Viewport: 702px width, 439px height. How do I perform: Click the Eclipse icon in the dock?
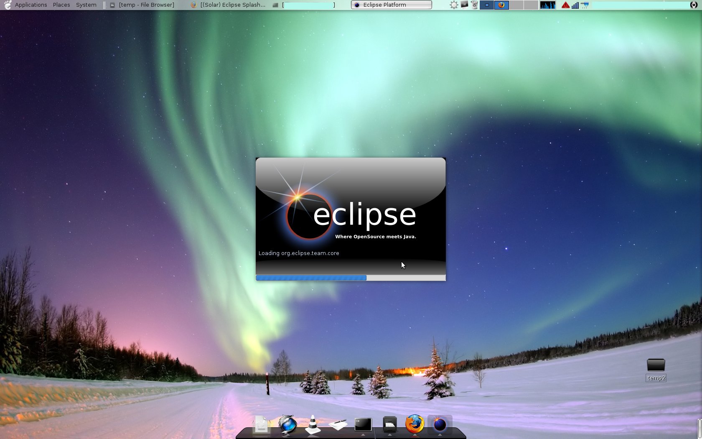click(440, 424)
